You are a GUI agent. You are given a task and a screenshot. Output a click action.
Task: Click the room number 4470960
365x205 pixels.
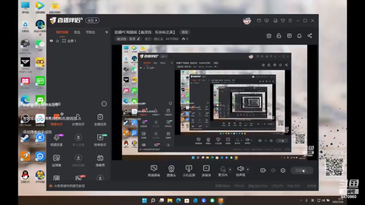[172, 39]
